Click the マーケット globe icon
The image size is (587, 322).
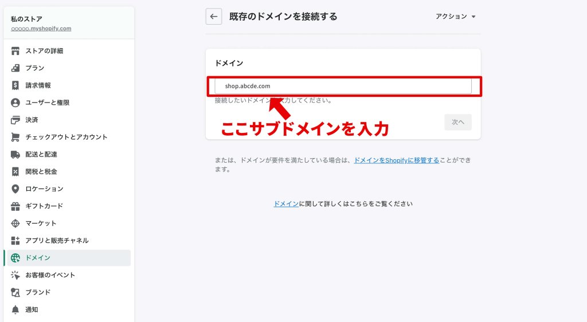(x=15, y=223)
